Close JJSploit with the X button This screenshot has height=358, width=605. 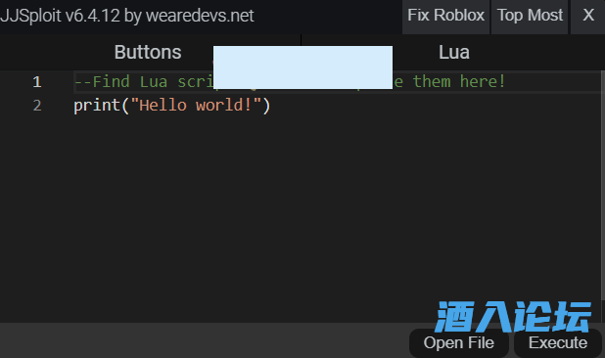587,17
